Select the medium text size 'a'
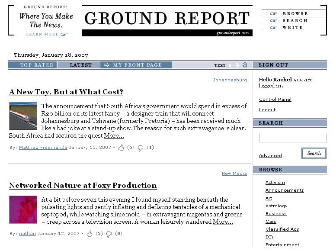This screenshot has height=251, width=333. click(237, 65)
